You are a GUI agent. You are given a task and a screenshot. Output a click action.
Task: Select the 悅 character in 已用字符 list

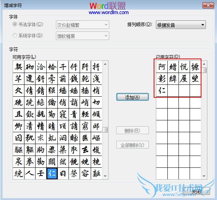(184, 67)
